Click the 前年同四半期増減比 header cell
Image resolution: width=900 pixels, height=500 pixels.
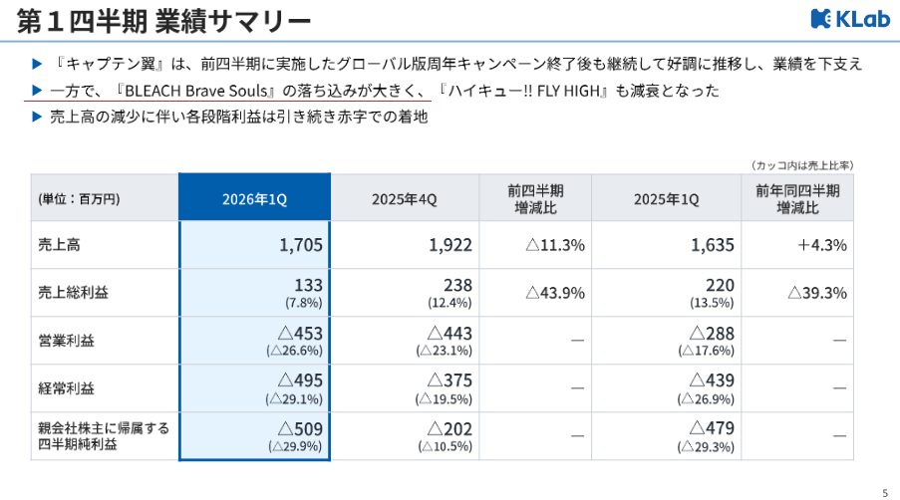(797, 198)
